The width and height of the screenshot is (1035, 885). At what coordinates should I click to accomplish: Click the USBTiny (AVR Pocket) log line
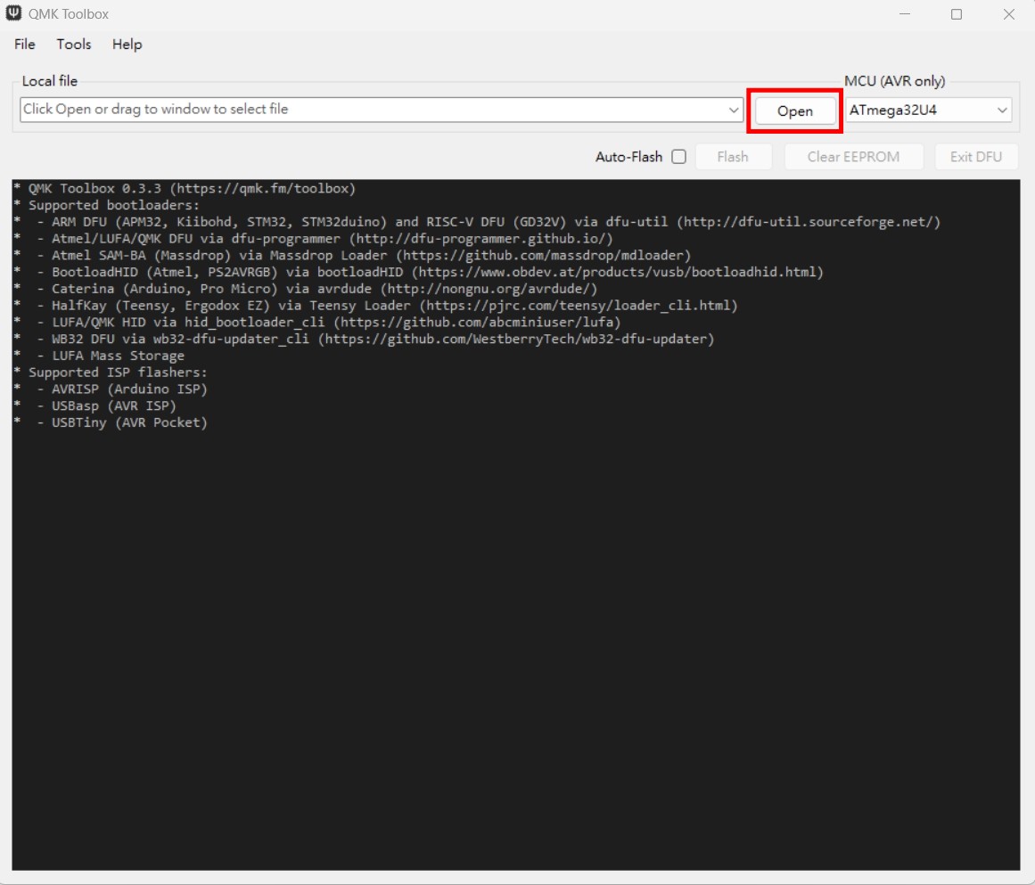coord(111,422)
